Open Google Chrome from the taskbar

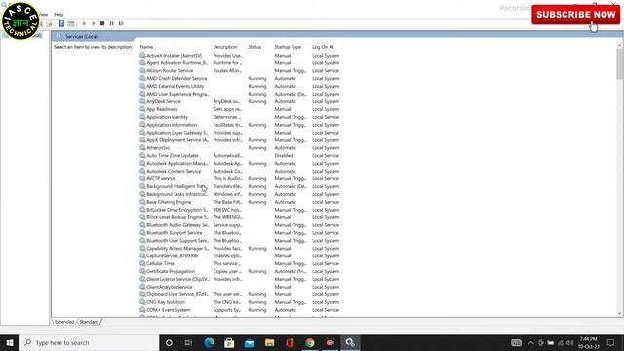pos(310,342)
